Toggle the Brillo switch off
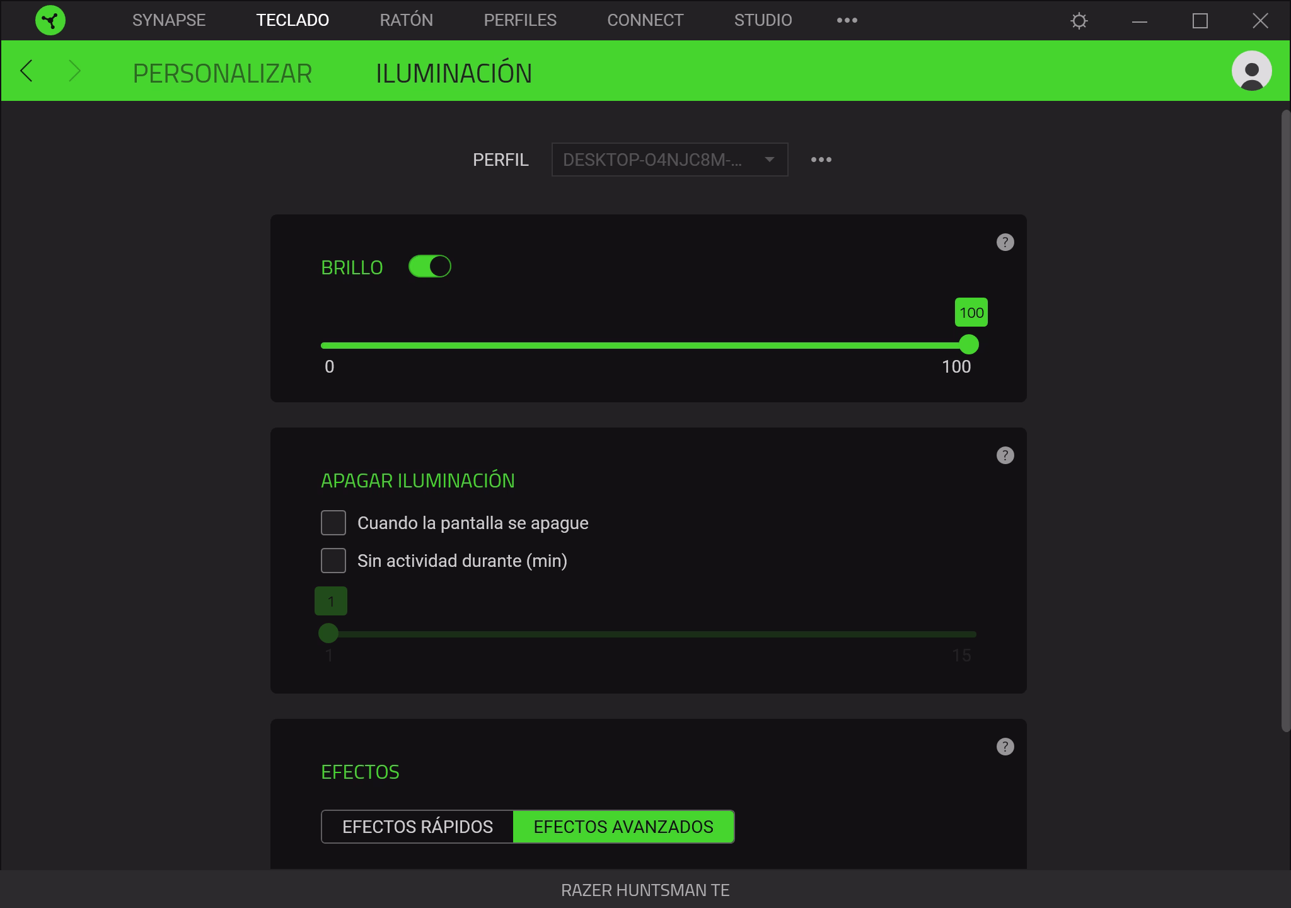Viewport: 1291px width, 908px height. [x=429, y=267]
